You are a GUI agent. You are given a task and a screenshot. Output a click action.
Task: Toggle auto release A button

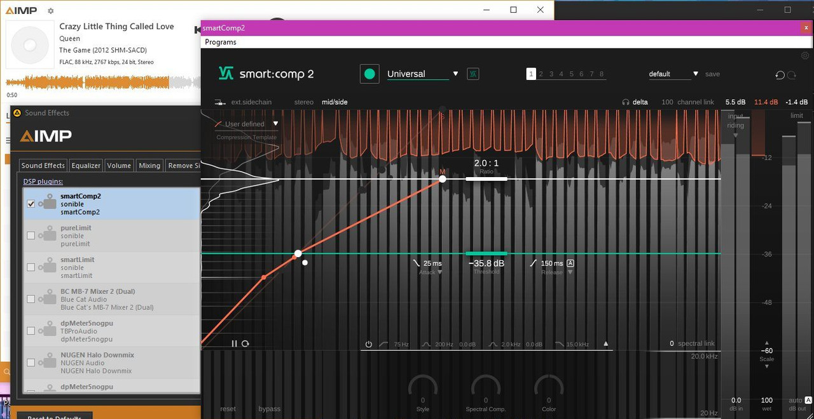[x=570, y=263]
